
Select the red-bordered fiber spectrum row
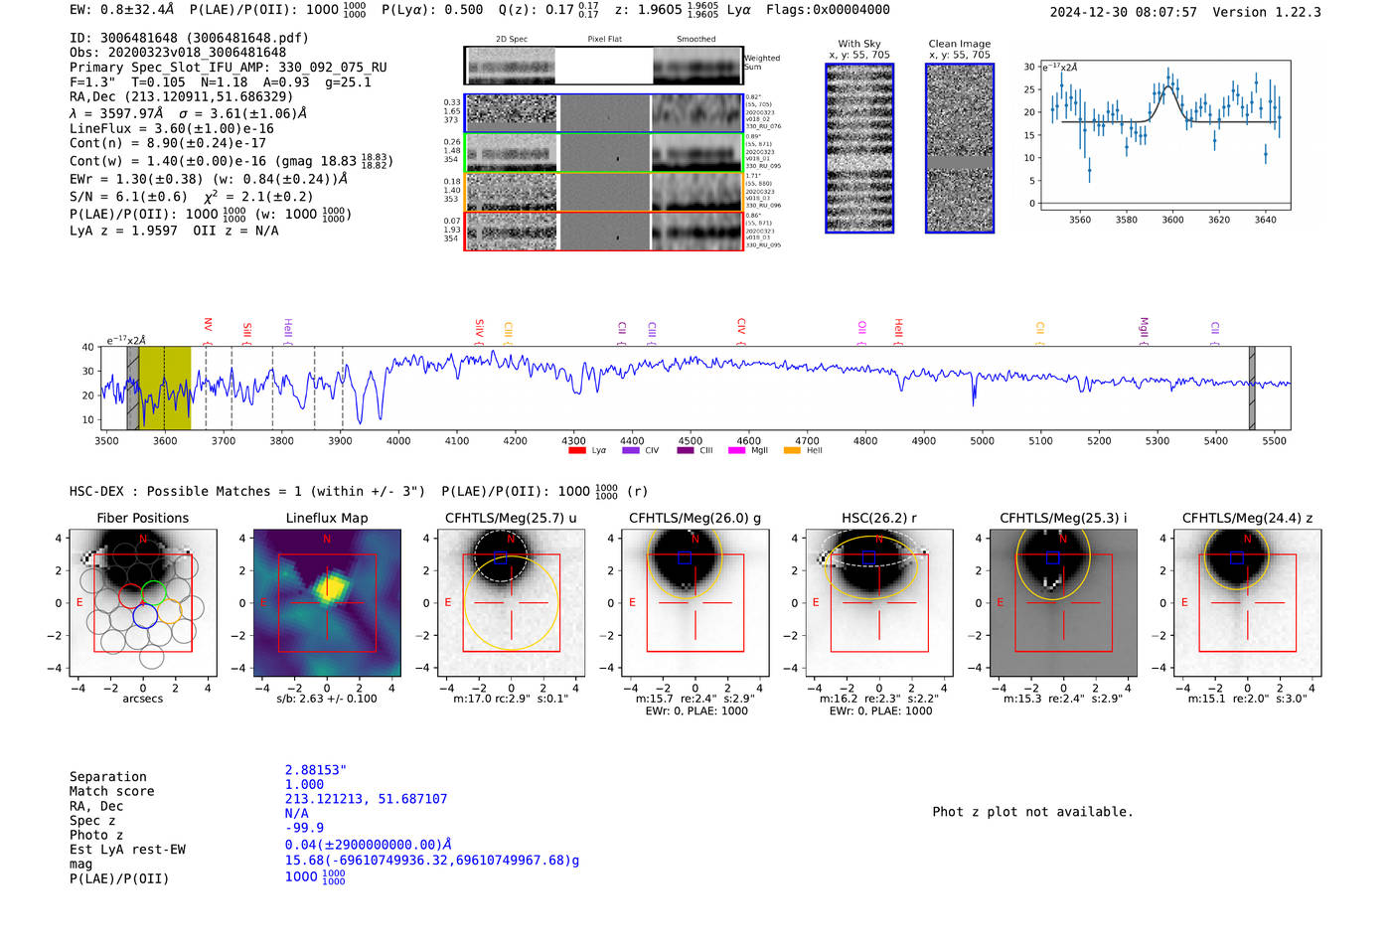[x=604, y=231]
